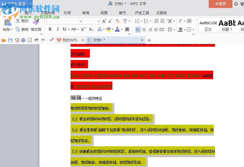Viewport: 244px width, 167px height.
Task: Toggle underline formatting
Action: click(64, 29)
